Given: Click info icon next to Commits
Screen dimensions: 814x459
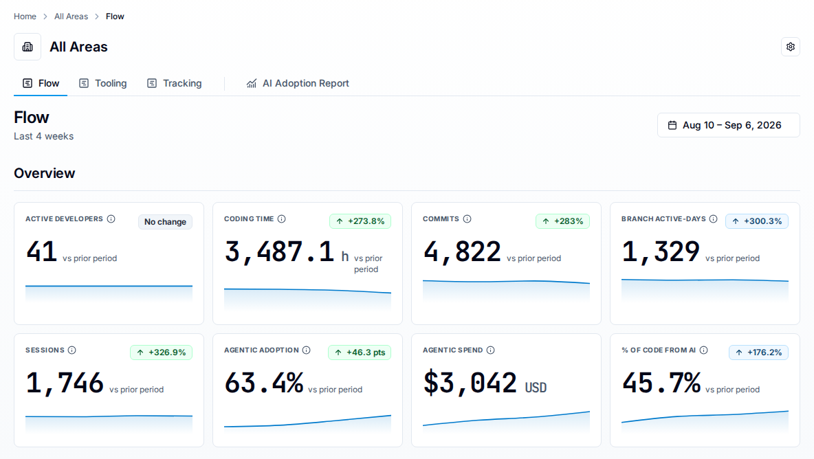Looking at the screenshot, I should click(x=467, y=219).
